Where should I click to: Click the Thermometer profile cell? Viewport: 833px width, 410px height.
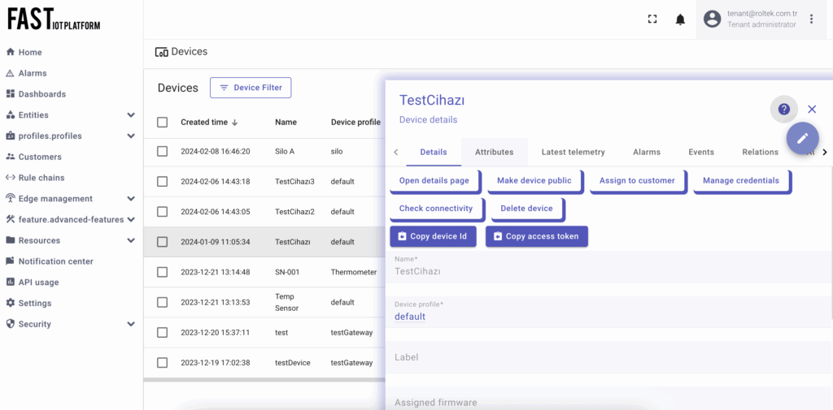354,272
